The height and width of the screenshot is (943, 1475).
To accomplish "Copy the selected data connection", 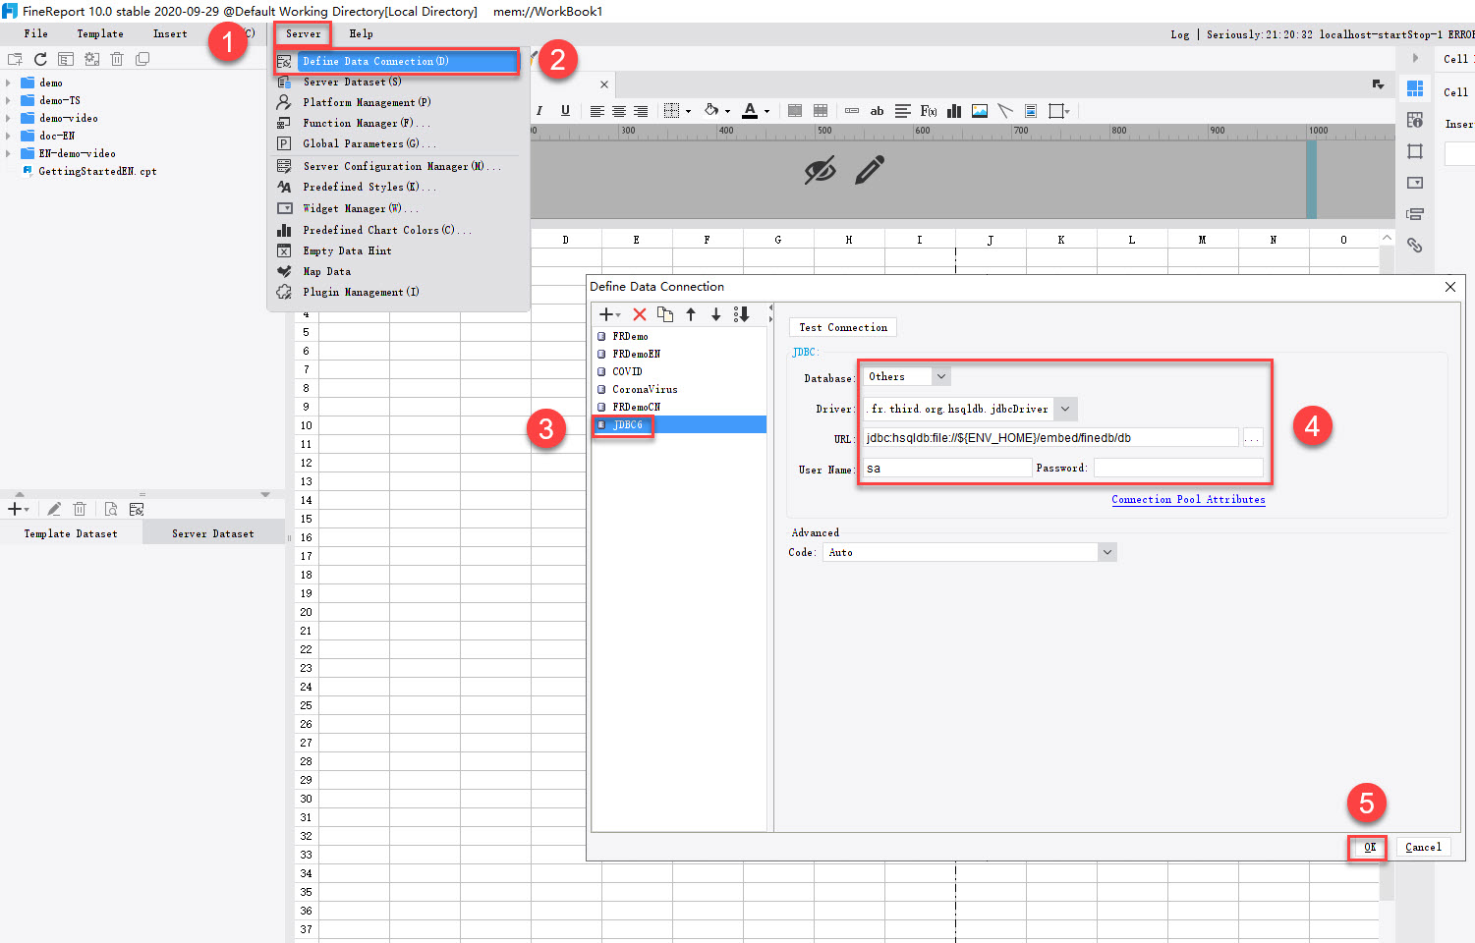I will click(x=665, y=313).
